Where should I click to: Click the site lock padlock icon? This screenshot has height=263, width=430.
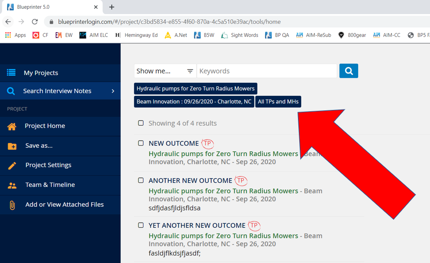click(x=51, y=22)
